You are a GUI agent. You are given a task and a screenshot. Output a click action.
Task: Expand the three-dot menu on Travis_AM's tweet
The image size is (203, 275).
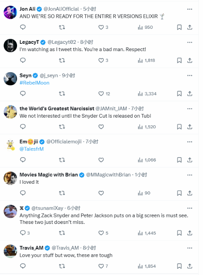click(x=190, y=248)
